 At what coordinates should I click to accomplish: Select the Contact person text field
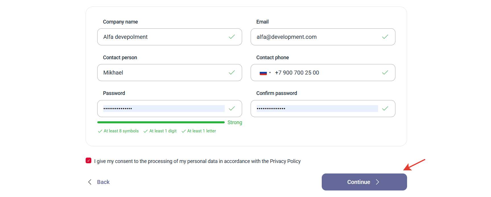point(170,73)
